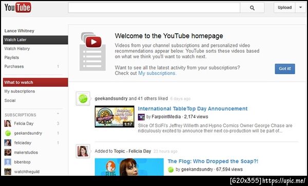This screenshot has width=308, height=186.
Task: Click the 23 hours ago timestamp
Action: click(165, 151)
